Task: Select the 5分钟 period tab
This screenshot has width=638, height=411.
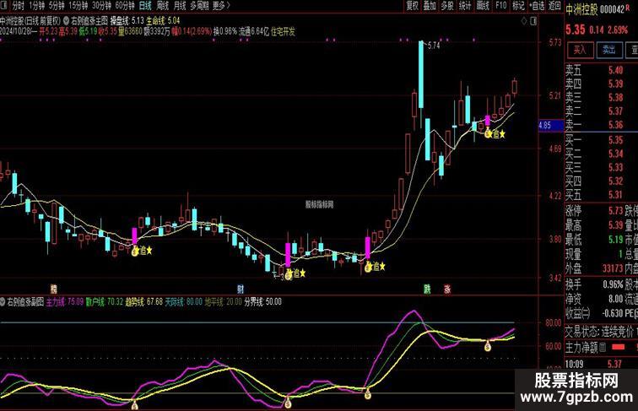Action: click(57, 6)
